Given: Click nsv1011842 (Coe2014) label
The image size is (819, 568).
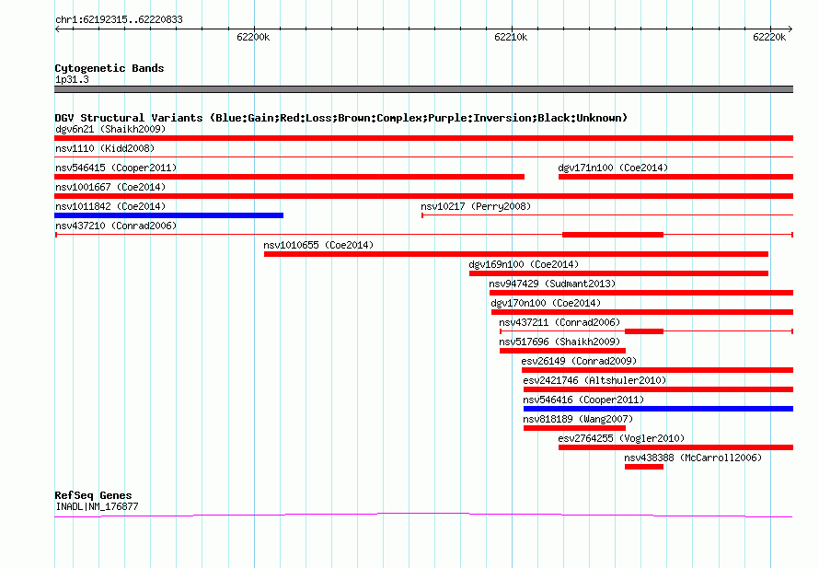Looking at the screenshot, I should point(110,206).
